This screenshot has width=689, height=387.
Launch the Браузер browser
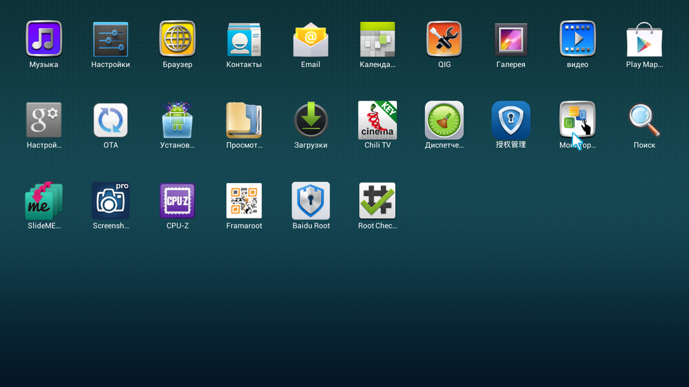point(178,39)
